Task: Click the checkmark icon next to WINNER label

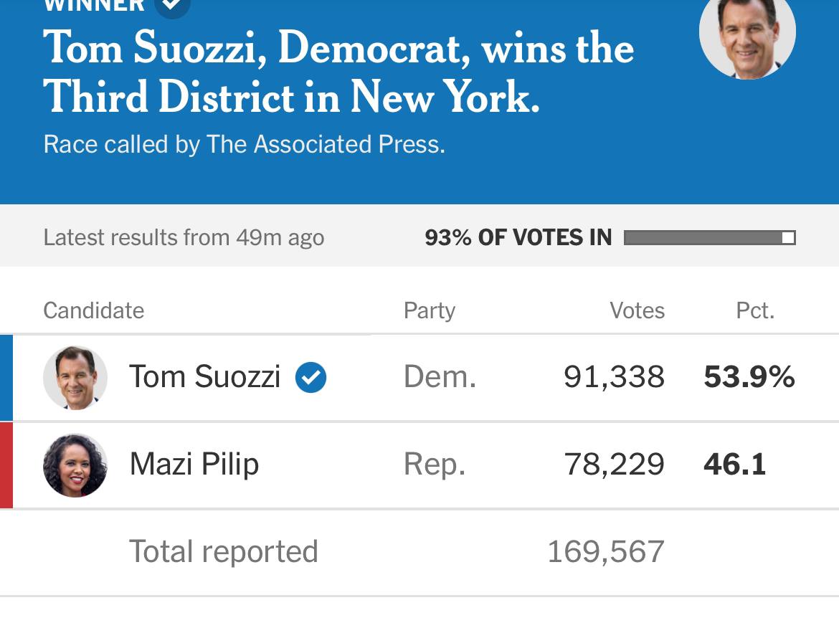Action: coord(172,6)
